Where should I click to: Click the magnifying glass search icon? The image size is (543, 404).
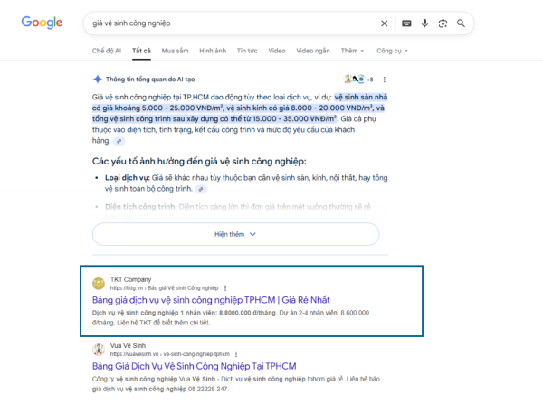[461, 23]
